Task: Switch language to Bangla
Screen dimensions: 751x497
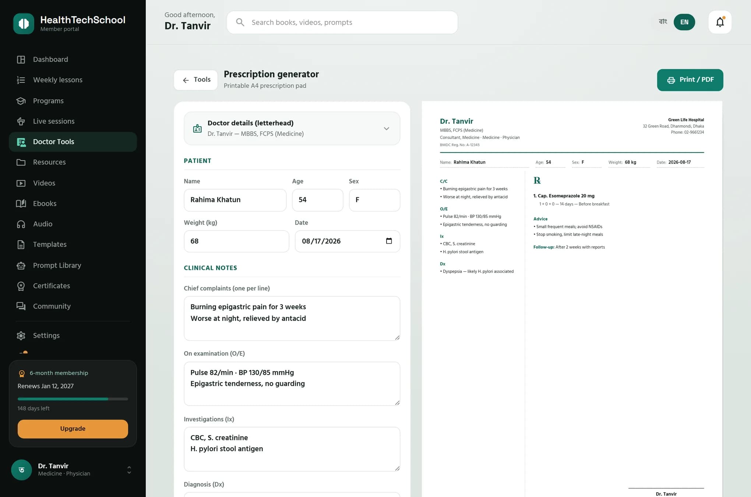Action: click(x=663, y=22)
